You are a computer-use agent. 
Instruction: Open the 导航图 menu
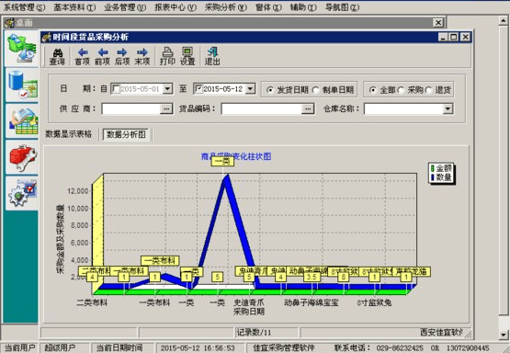point(342,7)
